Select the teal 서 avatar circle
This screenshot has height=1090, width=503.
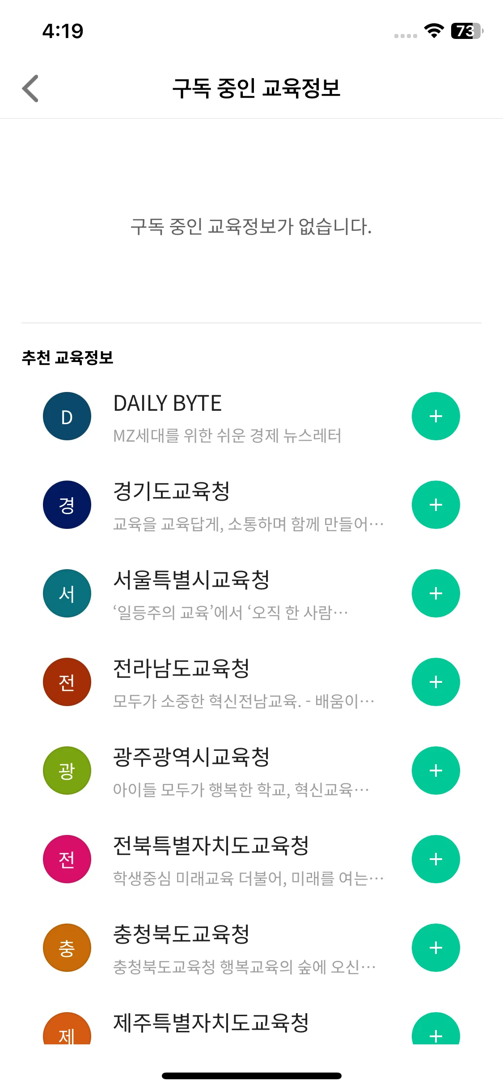coord(67,593)
